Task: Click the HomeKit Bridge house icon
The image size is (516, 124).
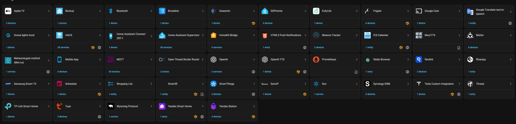Action: click(213, 35)
